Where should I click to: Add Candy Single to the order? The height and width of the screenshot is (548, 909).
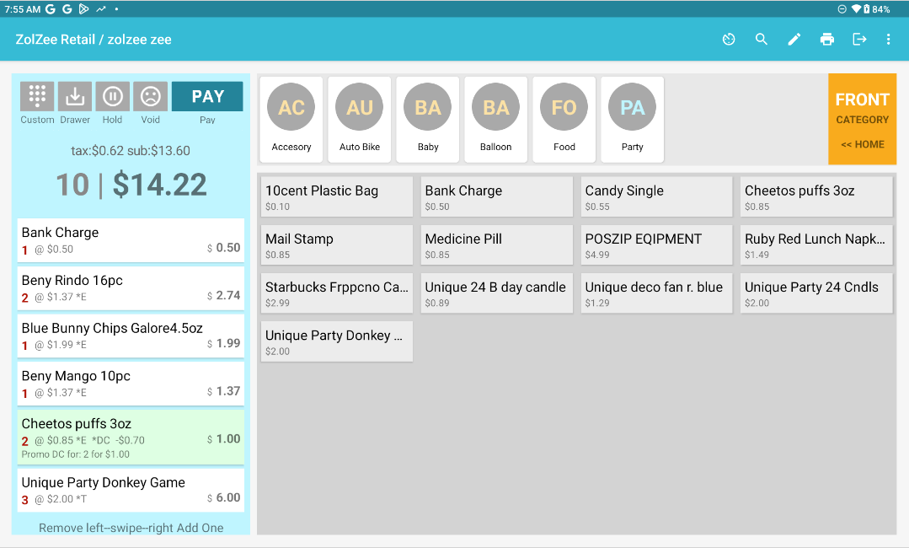coord(656,197)
